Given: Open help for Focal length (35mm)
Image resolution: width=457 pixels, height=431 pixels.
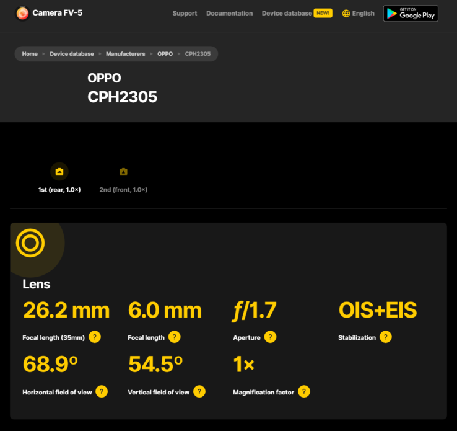Looking at the screenshot, I should [x=95, y=337].
